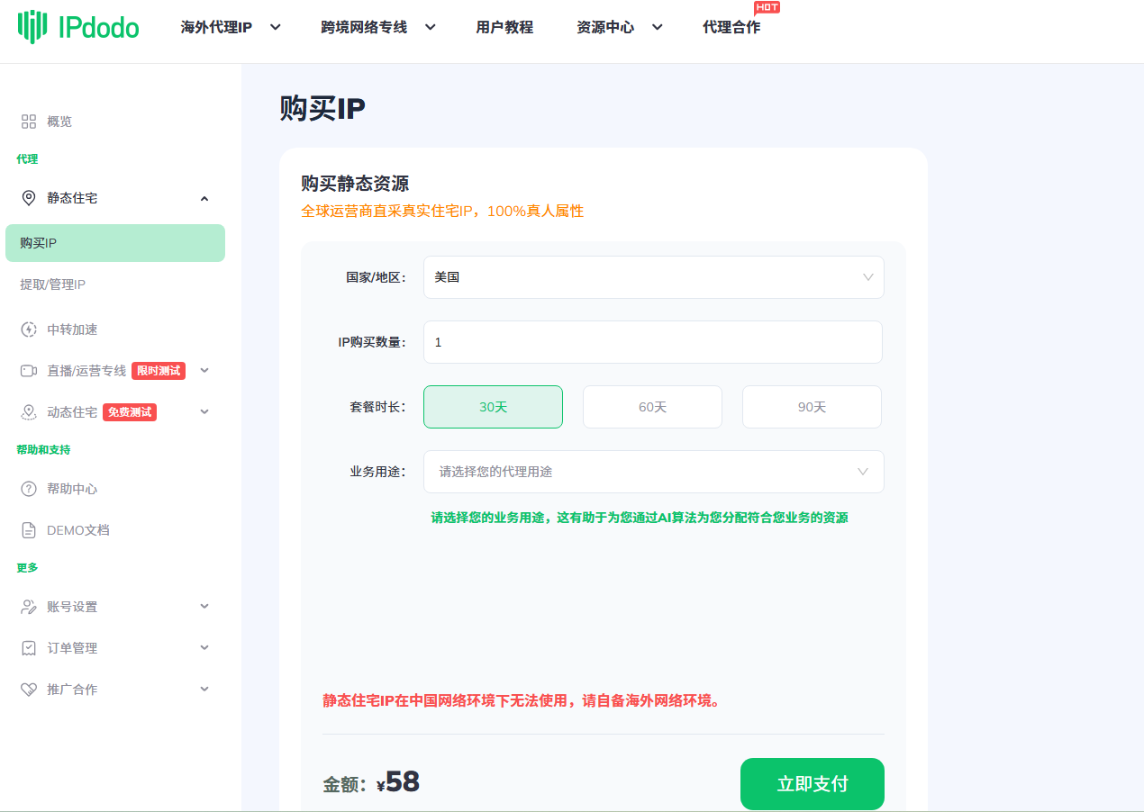The image size is (1144, 812).
Task: Select the 90天 duration option
Action: pyautogui.click(x=811, y=406)
